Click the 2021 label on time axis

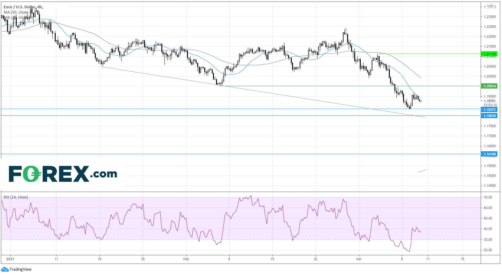pos(10,259)
